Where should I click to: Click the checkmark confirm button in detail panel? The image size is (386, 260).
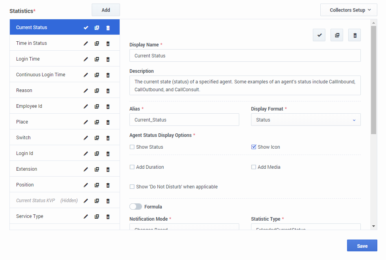click(x=319, y=35)
